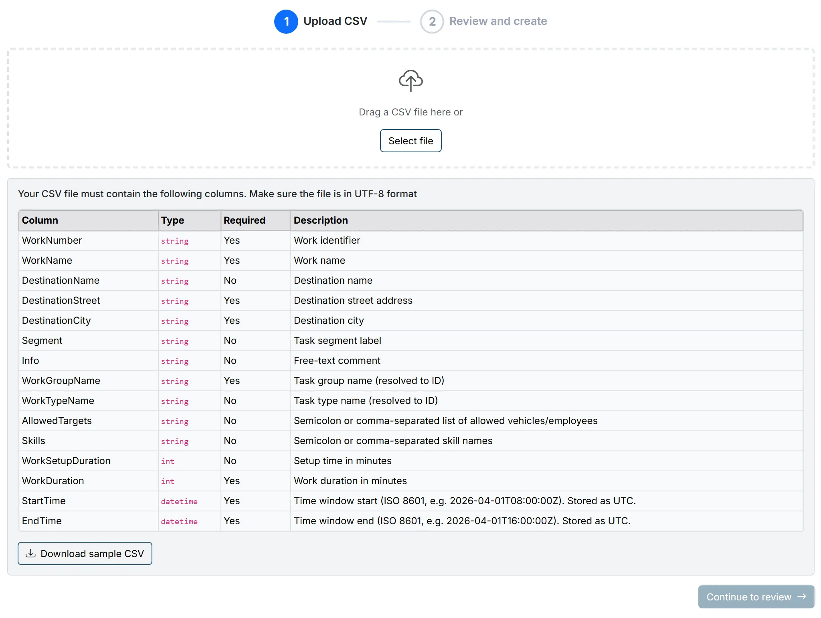Click the int type in WorkSetupDuration row
The width and height of the screenshot is (821, 618).
(x=168, y=461)
